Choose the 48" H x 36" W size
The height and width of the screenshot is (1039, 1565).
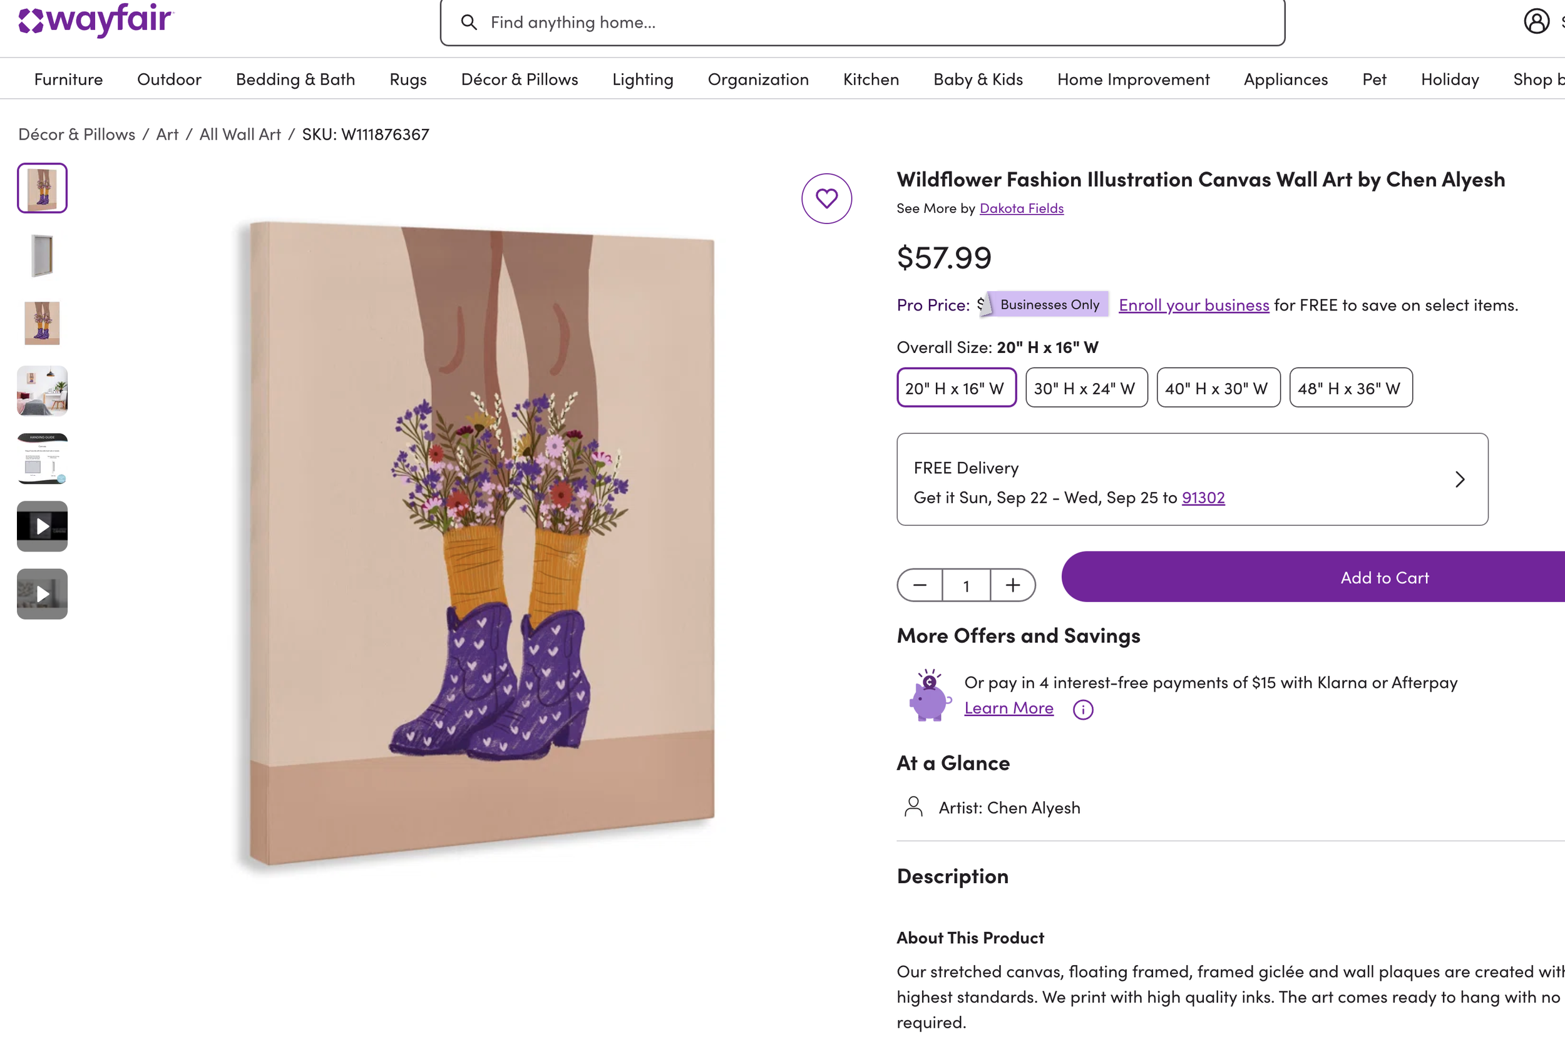[1350, 387]
